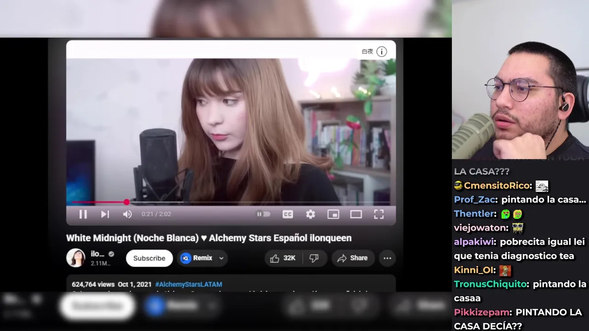Open the 白夜 card label
The image size is (589, 331).
[x=367, y=51]
